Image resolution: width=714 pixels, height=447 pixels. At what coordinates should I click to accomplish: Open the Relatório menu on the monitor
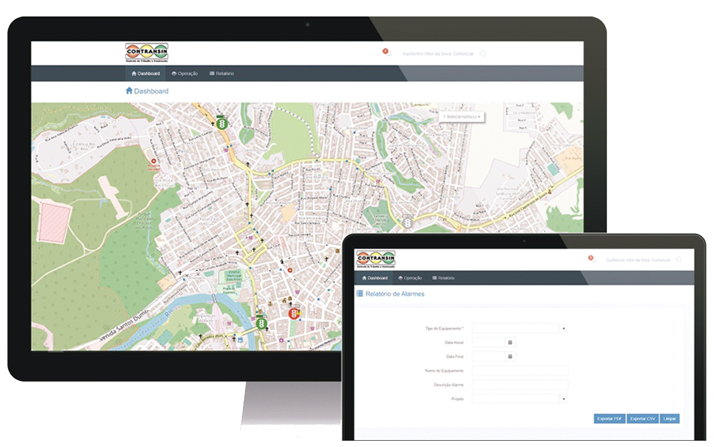pyautogui.click(x=222, y=74)
